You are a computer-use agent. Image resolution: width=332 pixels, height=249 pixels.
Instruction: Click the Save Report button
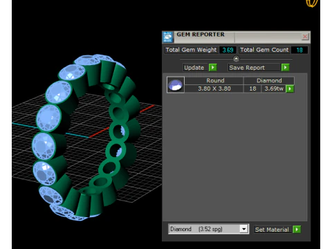[254, 68]
